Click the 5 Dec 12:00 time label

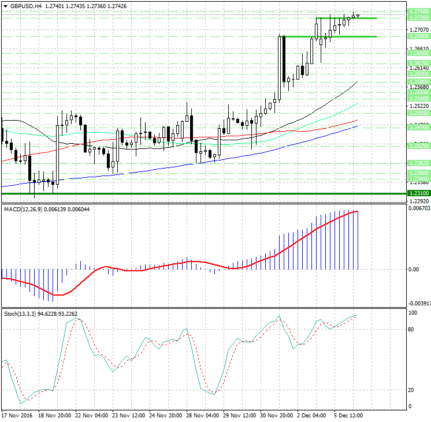click(x=348, y=416)
